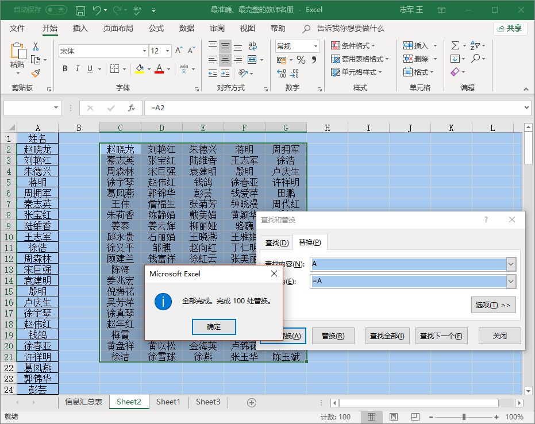Click the Decrease Decimal icon
This screenshot has width=535, height=424.
tap(294, 73)
